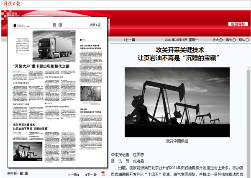Click the worker photo on page thumbnail
The height and width of the screenshot is (178, 251).
(89, 93)
